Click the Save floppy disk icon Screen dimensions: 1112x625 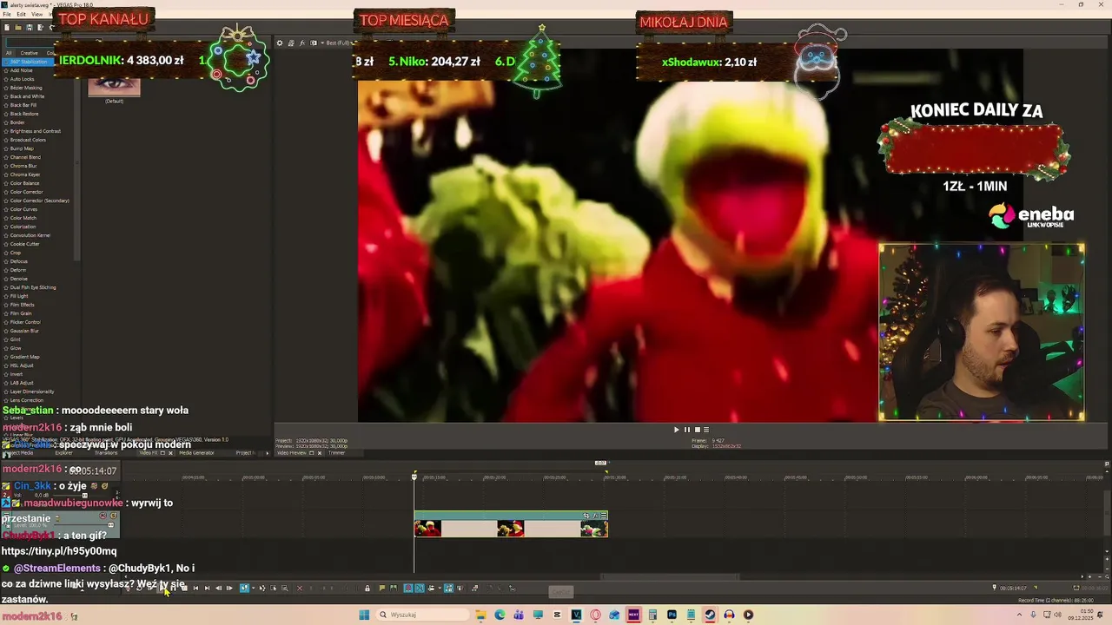click(x=30, y=27)
